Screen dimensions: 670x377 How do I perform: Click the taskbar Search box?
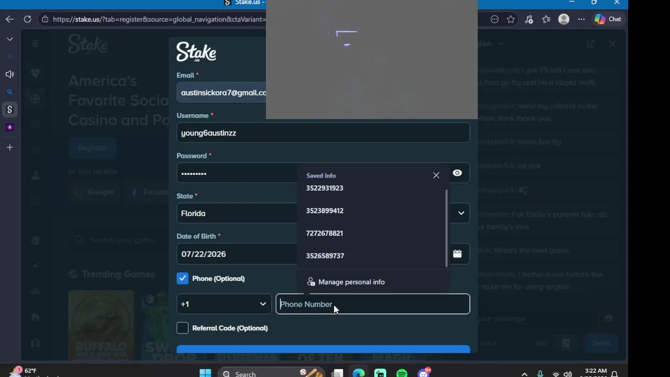(270, 373)
